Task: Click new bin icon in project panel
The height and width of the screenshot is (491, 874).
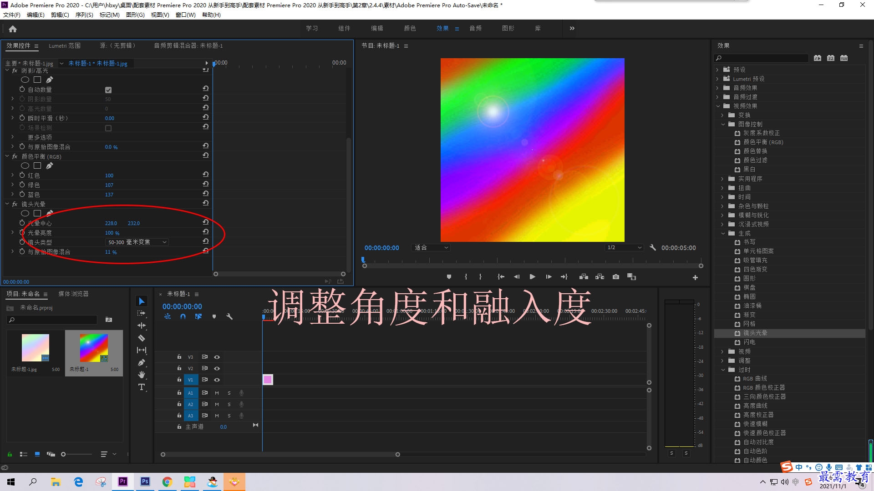Action: coord(109,320)
